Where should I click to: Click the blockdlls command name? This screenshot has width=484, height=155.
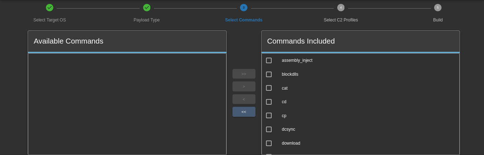[290, 74]
